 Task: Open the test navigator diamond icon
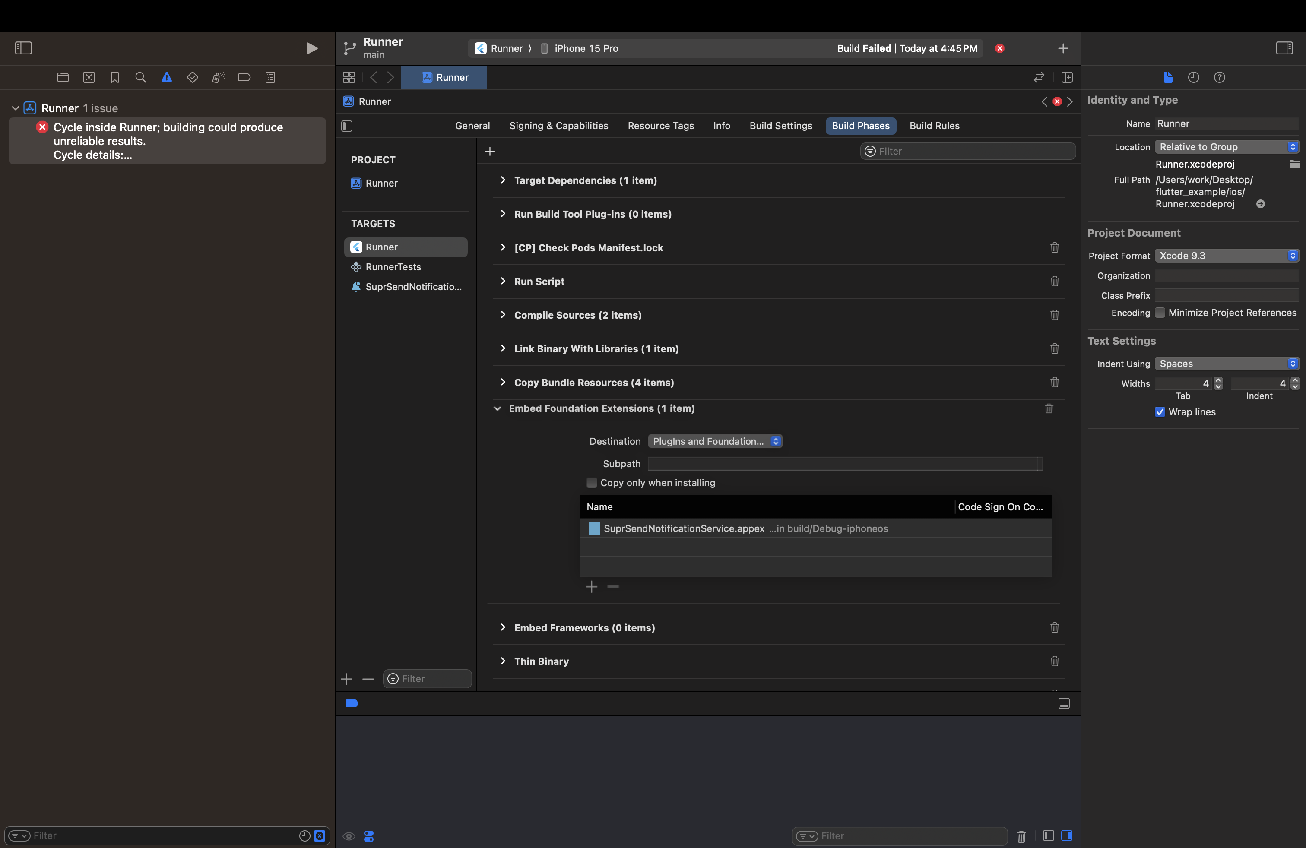pyautogui.click(x=192, y=77)
